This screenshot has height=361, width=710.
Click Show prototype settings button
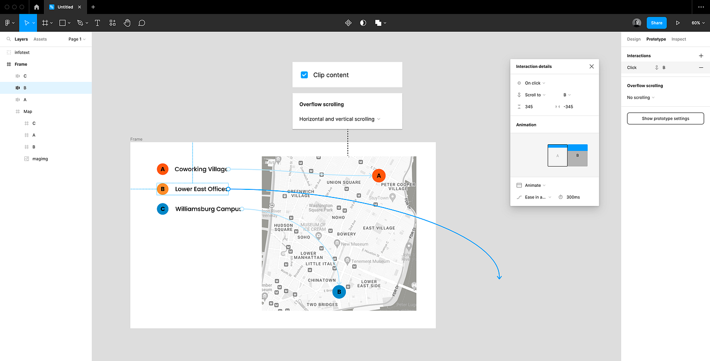(x=665, y=118)
